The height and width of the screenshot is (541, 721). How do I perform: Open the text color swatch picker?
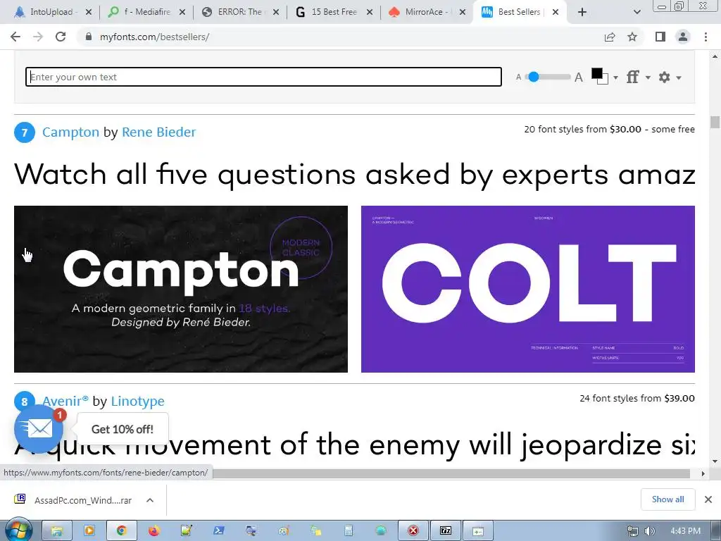[x=600, y=76]
